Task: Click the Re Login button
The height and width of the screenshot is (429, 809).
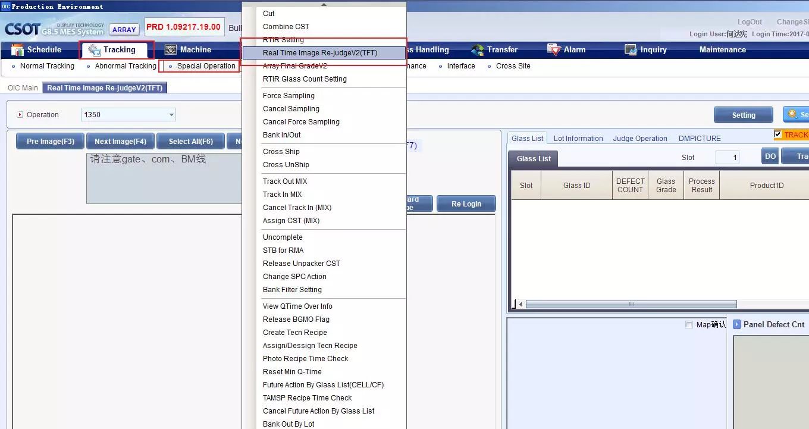Action: click(466, 204)
